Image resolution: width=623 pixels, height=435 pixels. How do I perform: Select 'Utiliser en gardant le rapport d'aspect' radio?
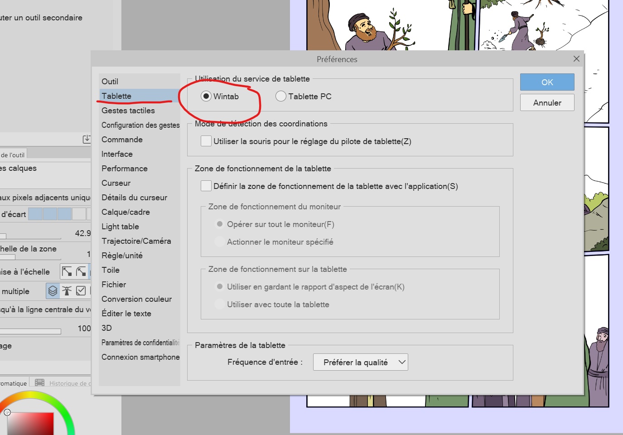220,286
